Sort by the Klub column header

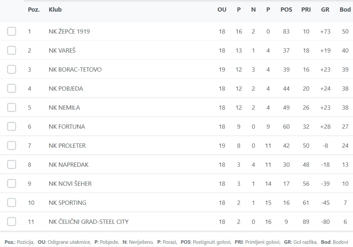point(55,9)
